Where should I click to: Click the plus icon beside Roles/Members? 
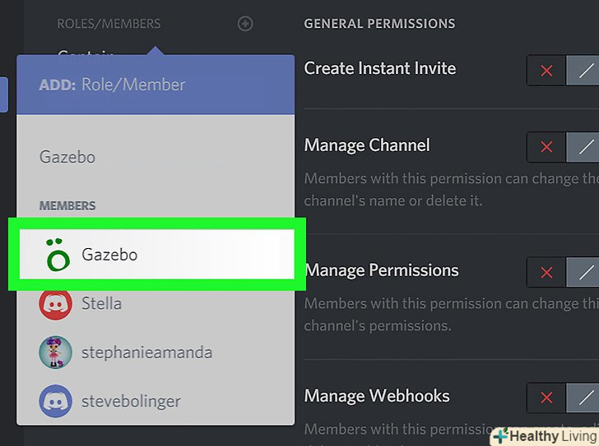(245, 24)
